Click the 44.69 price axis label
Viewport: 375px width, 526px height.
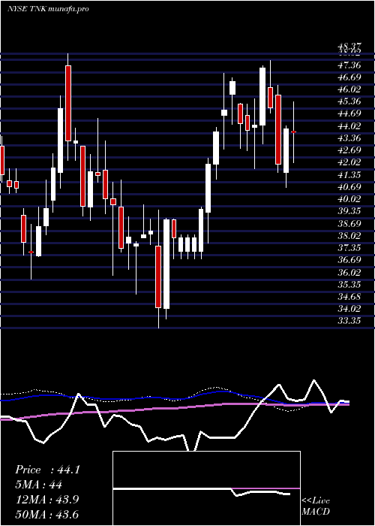pyautogui.click(x=349, y=113)
